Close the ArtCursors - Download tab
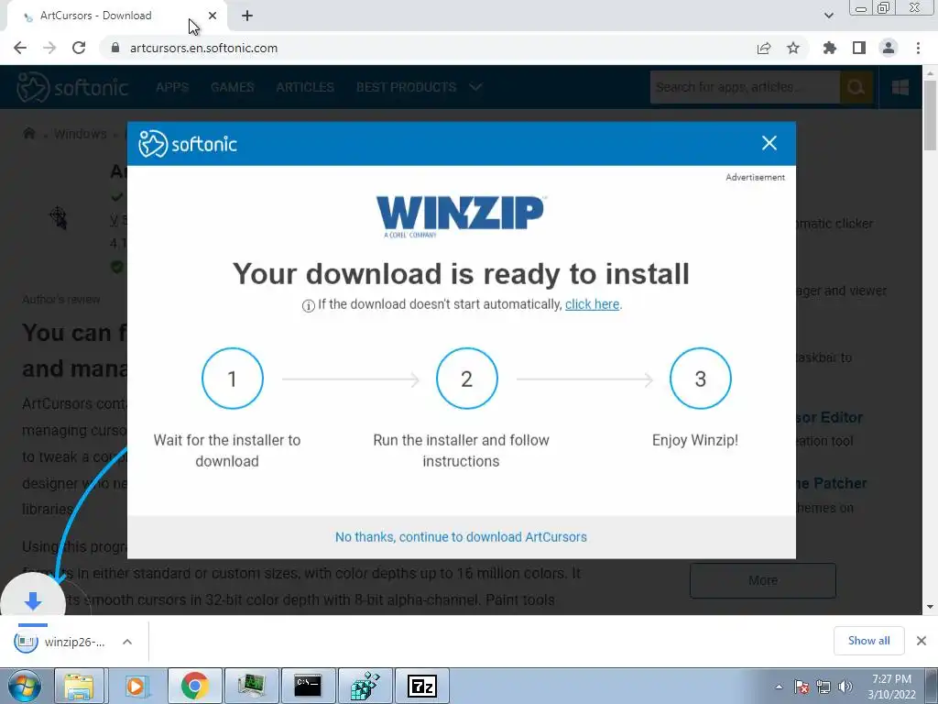 (x=213, y=16)
